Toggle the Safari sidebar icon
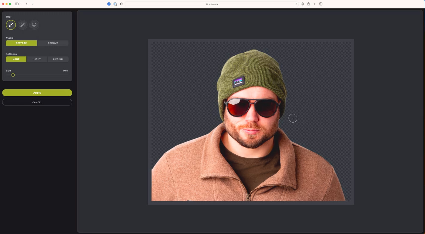425x234 pixels. (17, 4)
